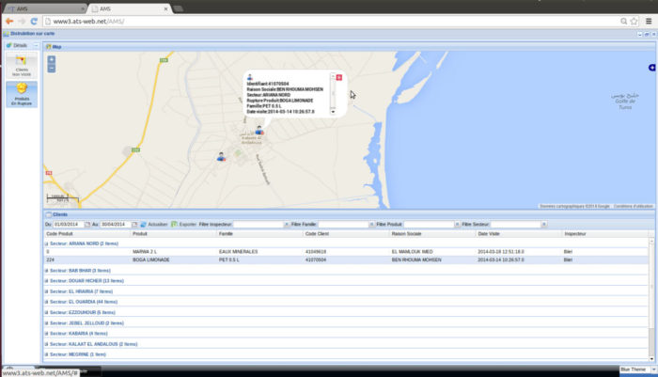
Task: Go back using the browser back arrow
Action: coord(8,20)
